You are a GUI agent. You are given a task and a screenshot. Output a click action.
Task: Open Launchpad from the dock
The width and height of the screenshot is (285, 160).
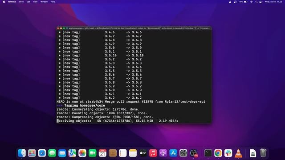(x=32, y=153)
